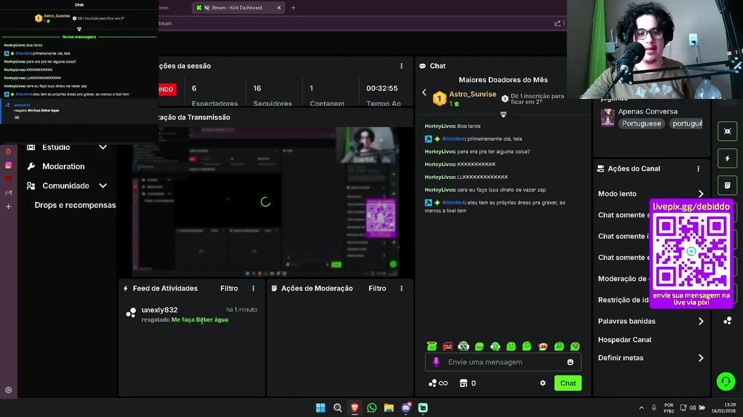Switch to Stream - Kick Dashboard tab
Image resolution: width=743 pixels, height=417 pixels.
[x=238, y=8]
